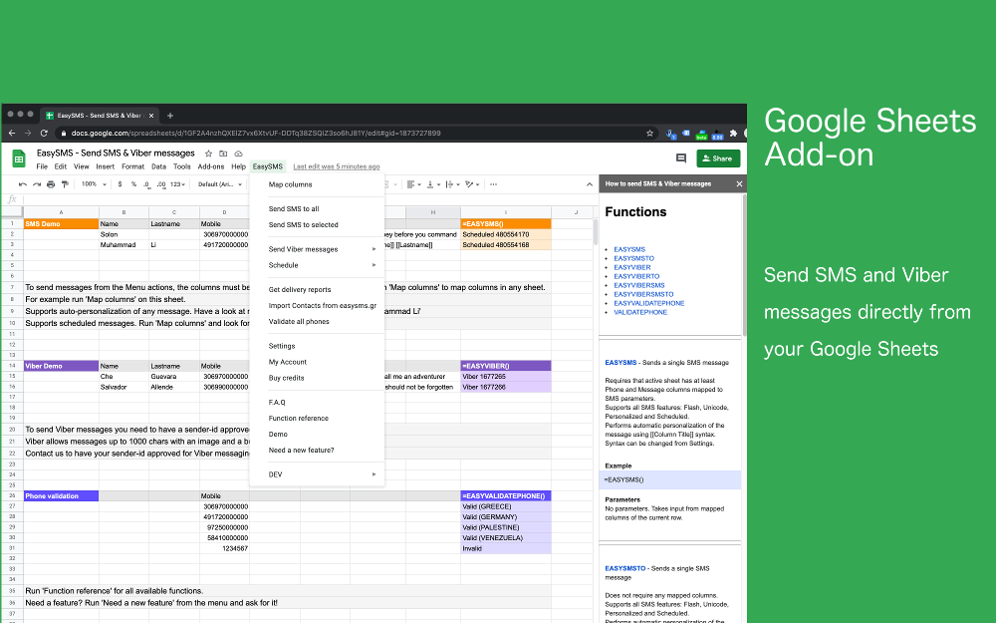Open the Add-ons menu
This screenshot has height=623, width=996.
pos(210,166)
